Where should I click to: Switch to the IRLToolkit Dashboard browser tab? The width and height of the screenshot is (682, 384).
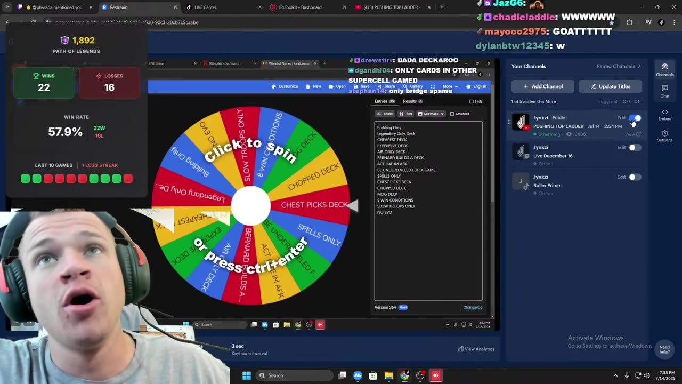coord(308,7)
